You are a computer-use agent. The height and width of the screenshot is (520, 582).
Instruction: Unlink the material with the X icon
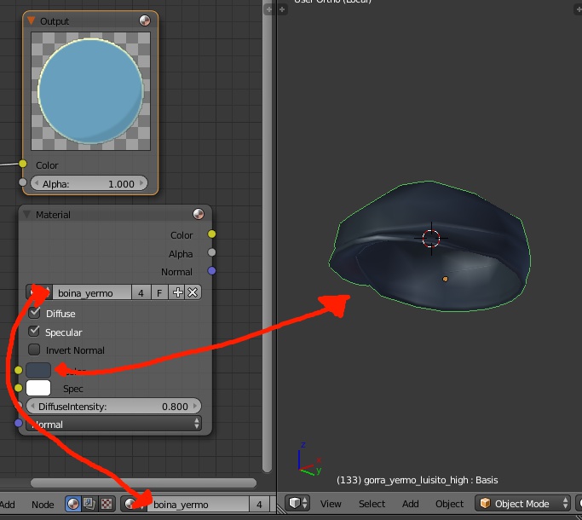tap(193, 292)
